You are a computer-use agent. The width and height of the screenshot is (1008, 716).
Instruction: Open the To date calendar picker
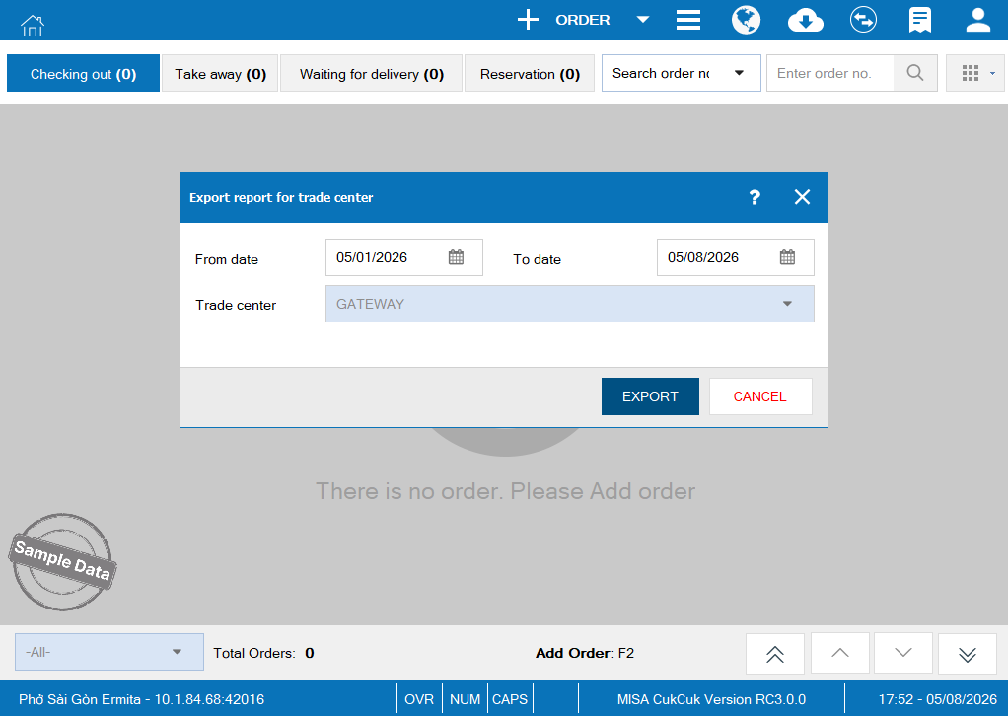coord(787,257)
